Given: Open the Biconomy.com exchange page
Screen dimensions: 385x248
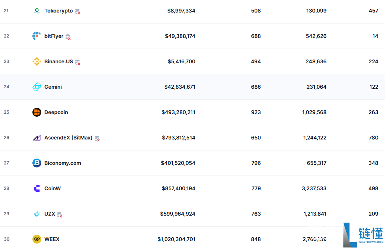Looking at the screenshot, I should pos(63,163).
